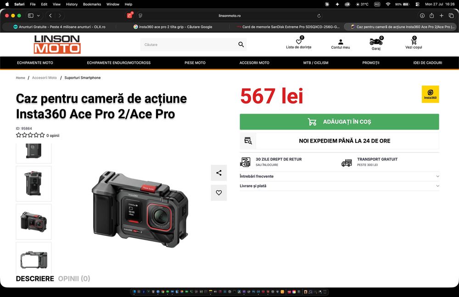Open the wishlist heart icon in header
This screenshot has height=297, width=459.
[299, 42]
